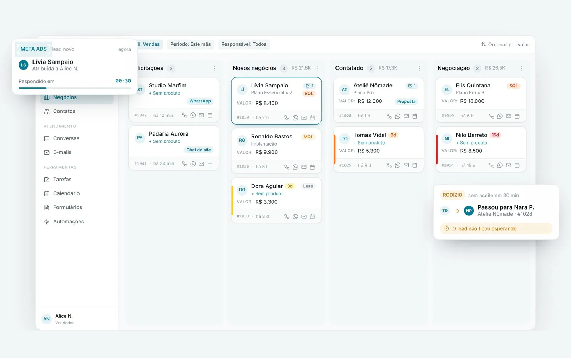Open Automações lightning icon in sidebar

(47, 222)
